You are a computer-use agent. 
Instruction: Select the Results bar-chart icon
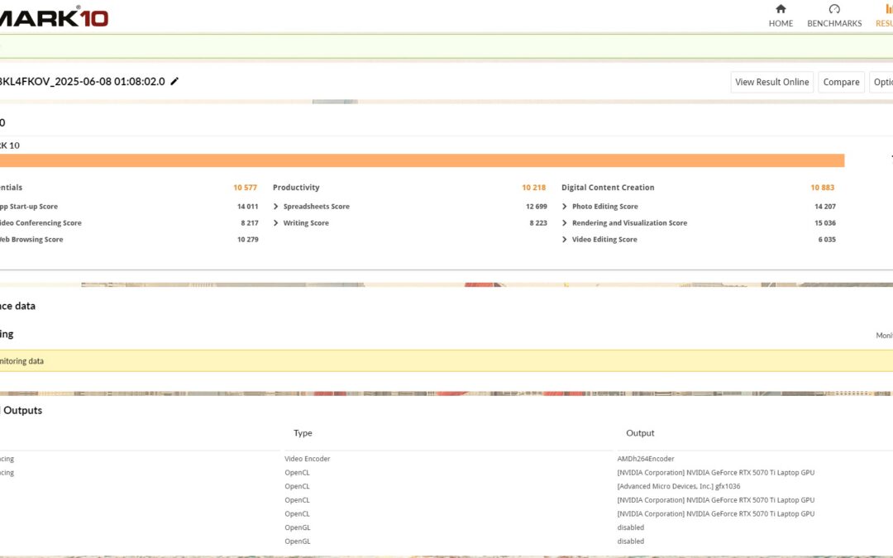[x=888, y=9]
